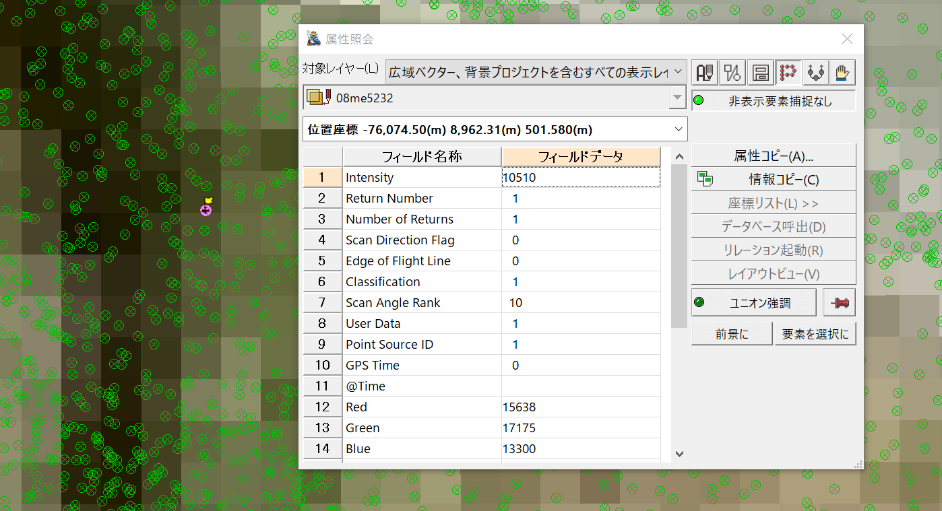Click the connected nodes toolbar icon
Image resolution: width=942 pixels, height=511 pixels.
pyautogui.click(x=816, y=72)
